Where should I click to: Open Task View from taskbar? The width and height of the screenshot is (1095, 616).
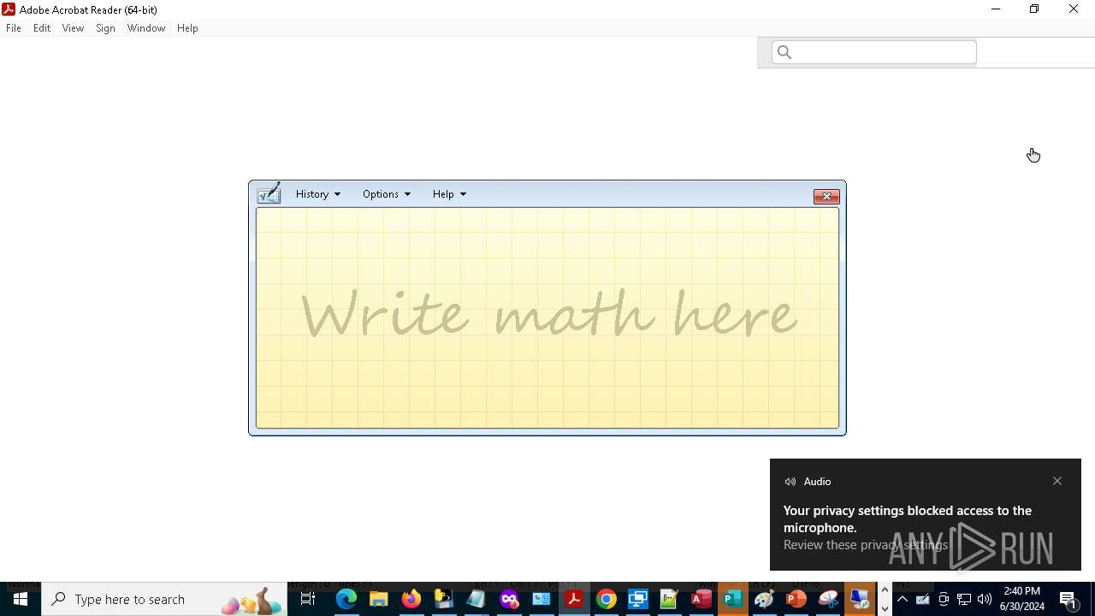click(x=308, y=599)
